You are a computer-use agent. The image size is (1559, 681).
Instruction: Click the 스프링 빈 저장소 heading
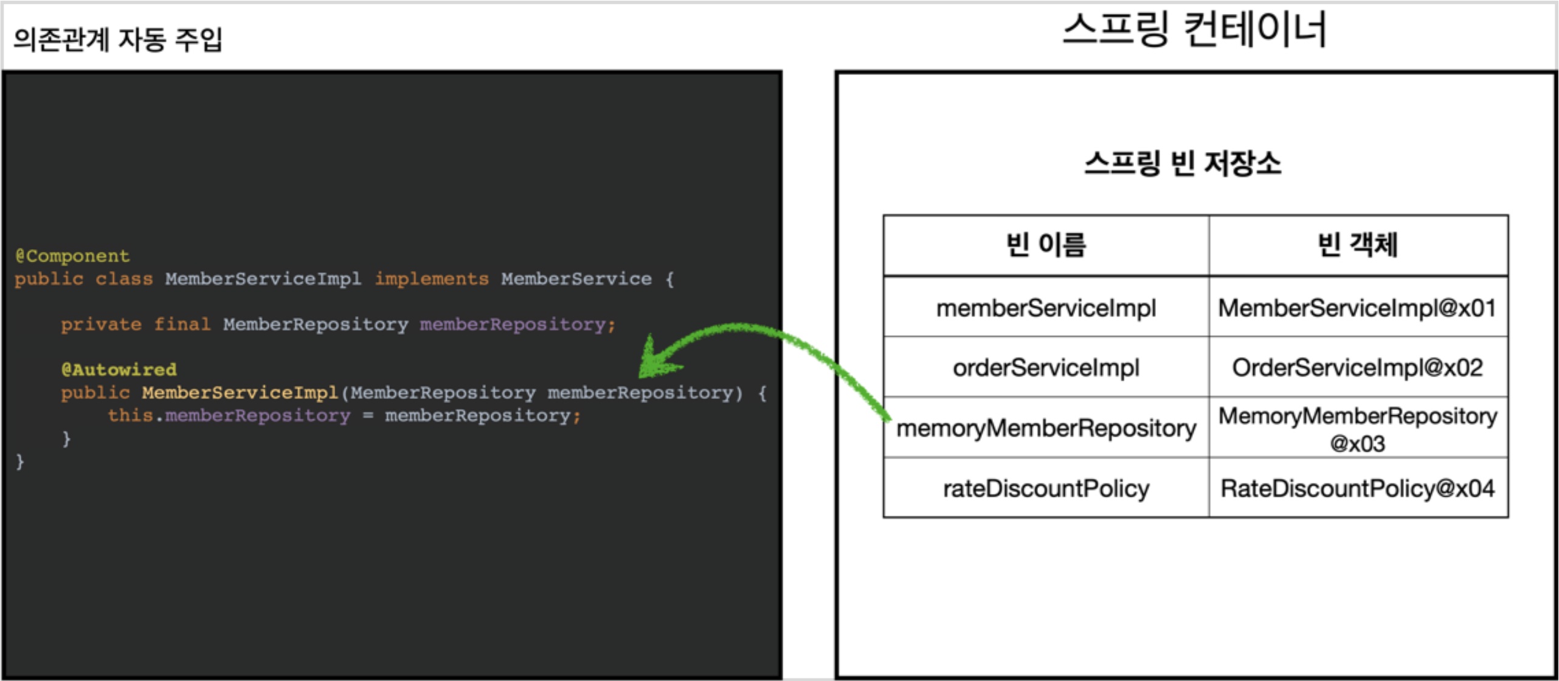pyautogui.click(x=1183, y=164)
